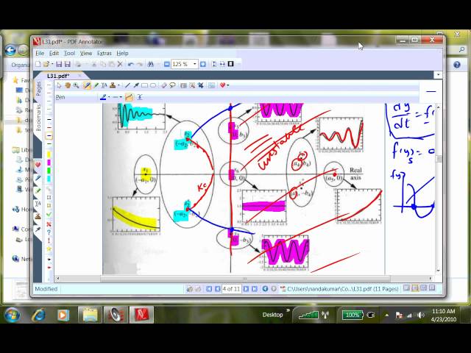
Task: Click the page number field 4 of 11
Action: point(231,289)
